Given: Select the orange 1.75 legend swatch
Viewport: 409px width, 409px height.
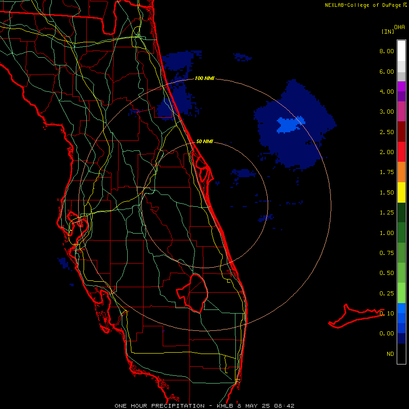Looking at the screenshot, I should [x=401, y=172].
